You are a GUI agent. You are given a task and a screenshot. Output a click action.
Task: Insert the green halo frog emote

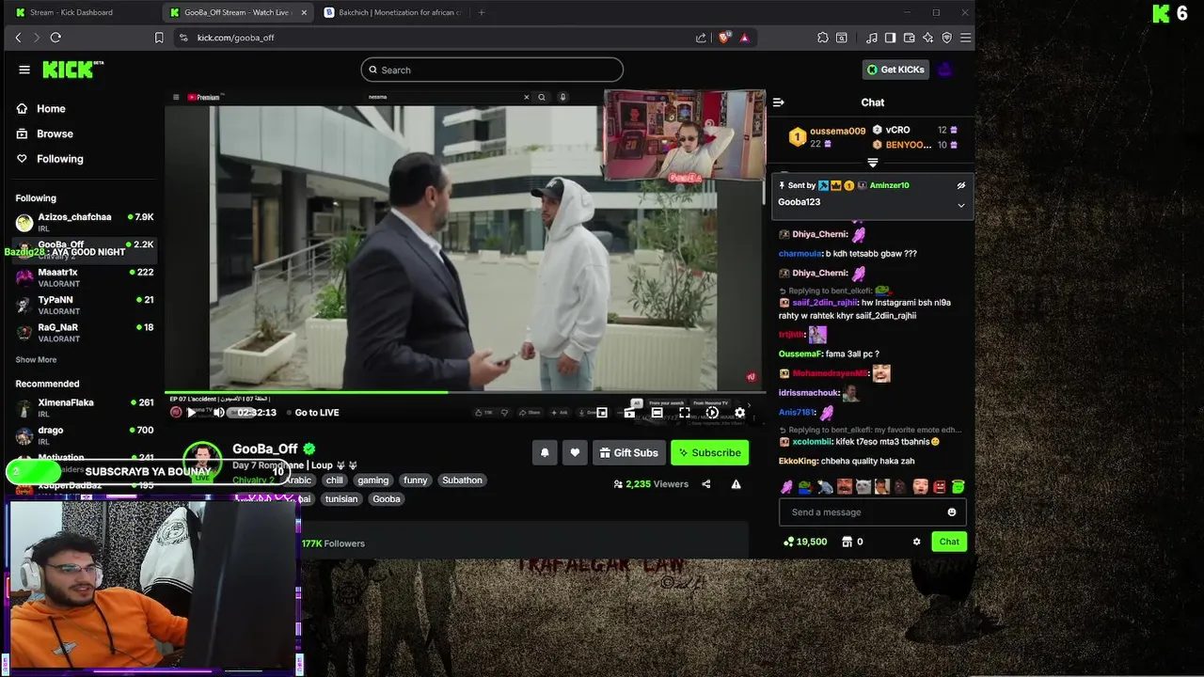(958, 486)
